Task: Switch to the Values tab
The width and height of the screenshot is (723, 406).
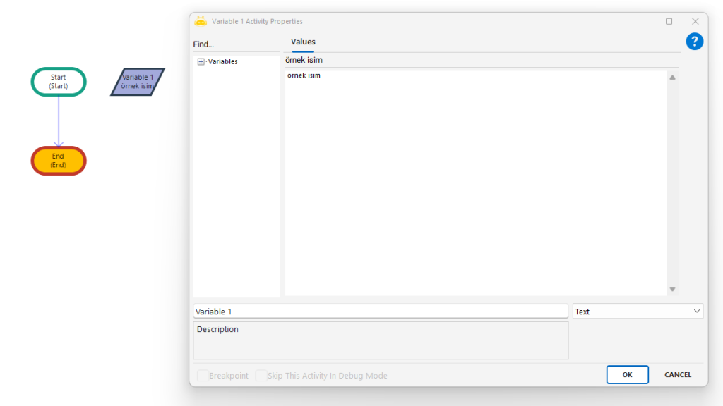Action: coord(303,42)
